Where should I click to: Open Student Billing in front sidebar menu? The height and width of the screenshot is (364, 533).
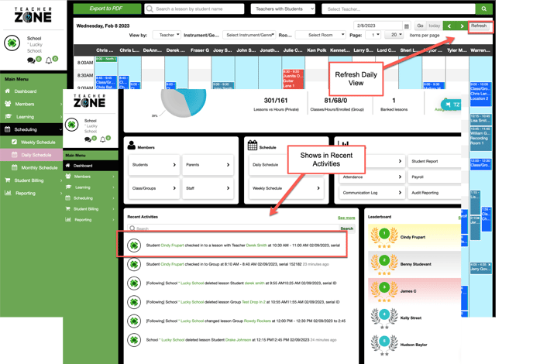pyautogui.click(x=91, y=208)
